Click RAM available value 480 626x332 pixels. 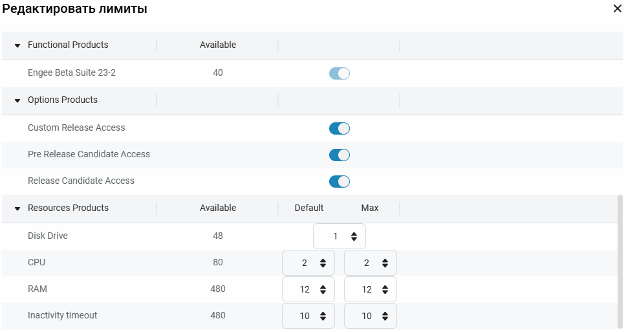tap(218, 289)
